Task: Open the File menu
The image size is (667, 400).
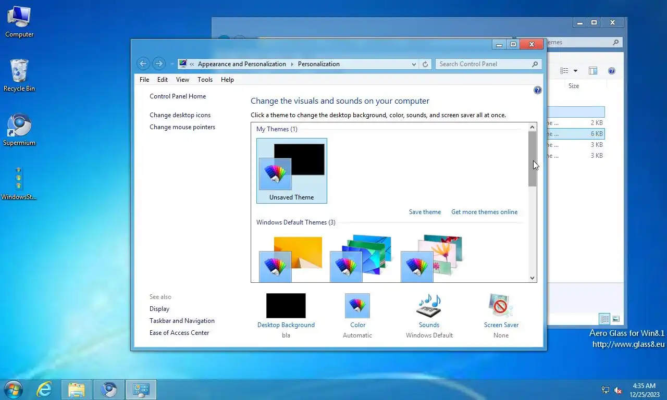Action: [x=144, y=80]
